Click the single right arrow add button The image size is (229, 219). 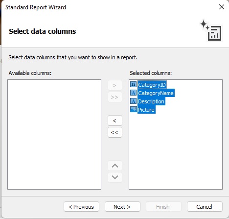115,85
